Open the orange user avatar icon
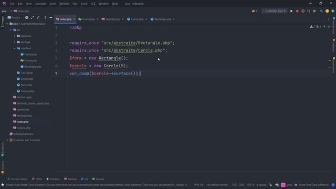 [x=327, y=11]
